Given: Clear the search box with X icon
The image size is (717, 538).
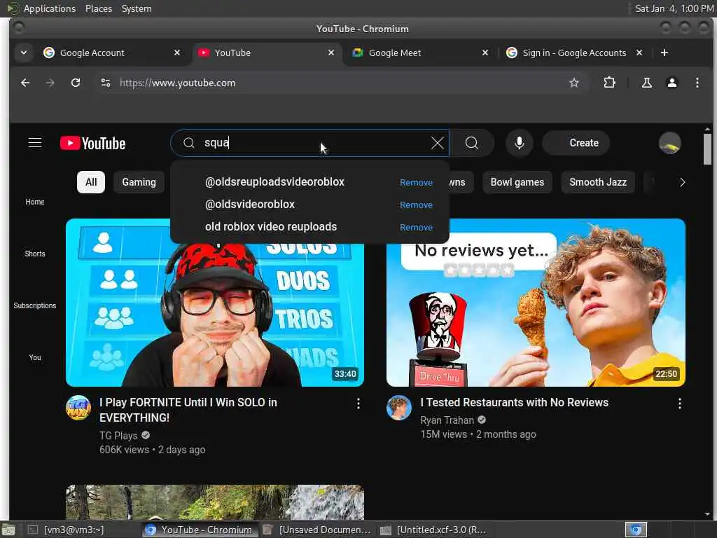Looking at the screenshot, I should pyautogui.click(x=437, y=143).
